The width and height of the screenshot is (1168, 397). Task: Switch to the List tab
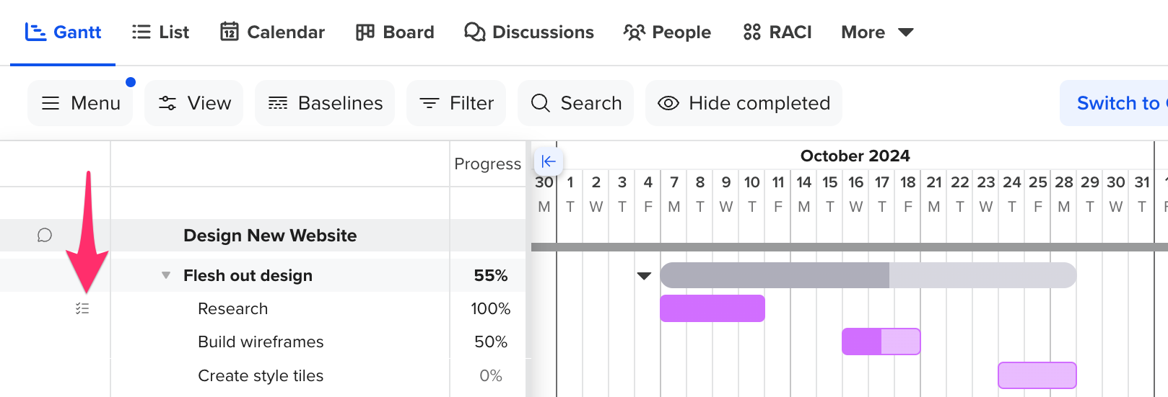click(x=160, y=32)
